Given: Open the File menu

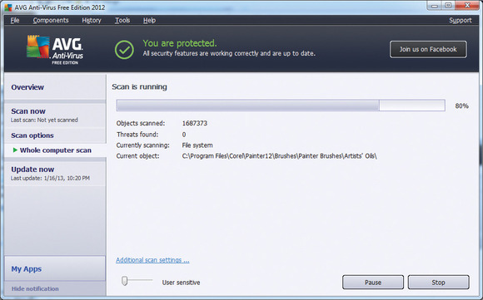Looking at the screenshot, I should tap(15, 20).
